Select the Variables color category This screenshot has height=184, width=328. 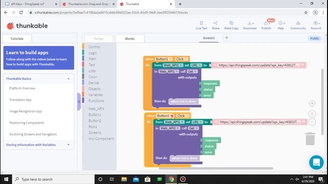95,95
